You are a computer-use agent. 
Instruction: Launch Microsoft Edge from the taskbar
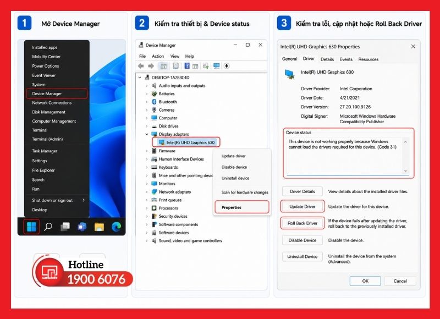tap(116, 227)
